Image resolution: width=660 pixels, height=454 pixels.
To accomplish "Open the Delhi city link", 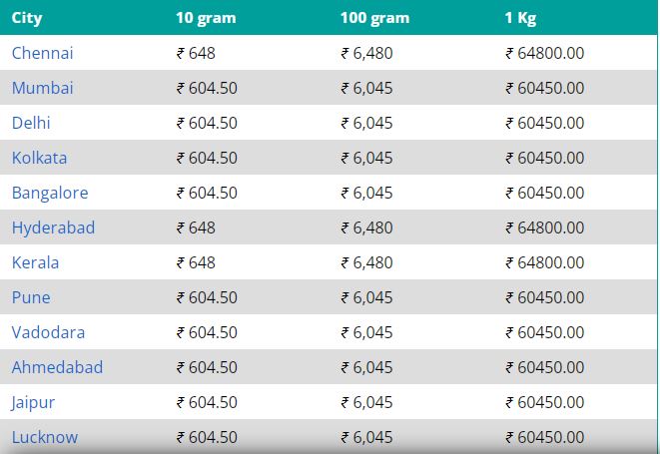I will coord(31,123).
